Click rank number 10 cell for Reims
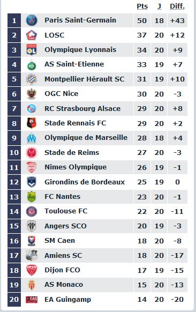Screen dimensions: 196x312 (14, 153)
